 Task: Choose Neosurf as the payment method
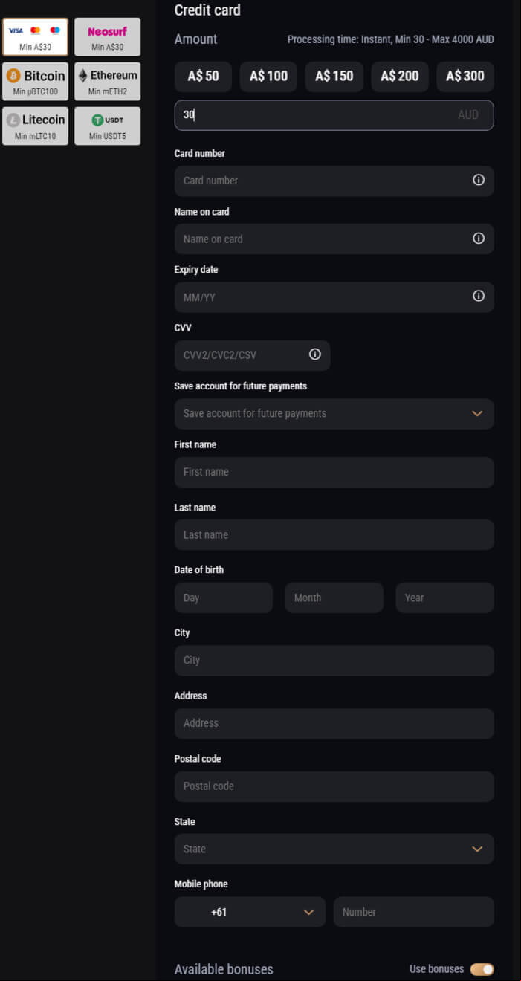107,37
